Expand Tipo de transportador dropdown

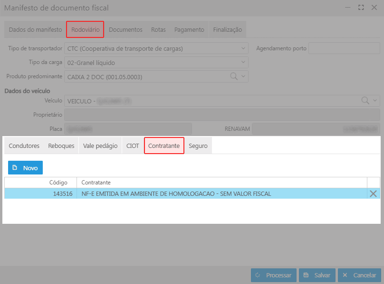pos(244,48)
